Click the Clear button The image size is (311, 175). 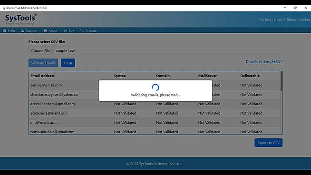click(x=68, y=63)
